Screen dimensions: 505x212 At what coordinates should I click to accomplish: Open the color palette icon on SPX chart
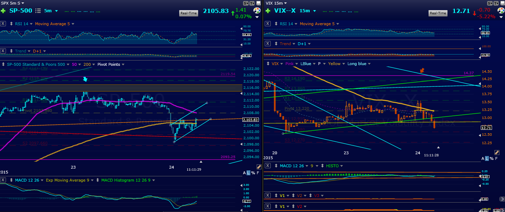257,10
